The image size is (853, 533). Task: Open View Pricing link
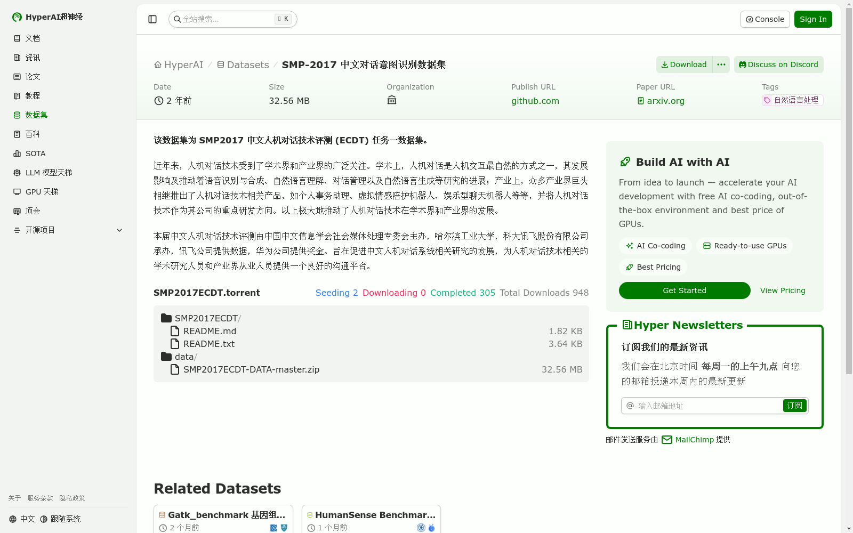783,290
